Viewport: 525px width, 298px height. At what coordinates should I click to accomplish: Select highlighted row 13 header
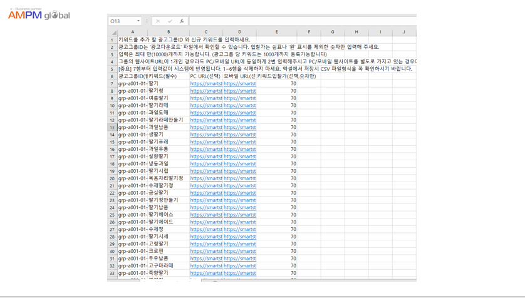click(x=112, y=128)
